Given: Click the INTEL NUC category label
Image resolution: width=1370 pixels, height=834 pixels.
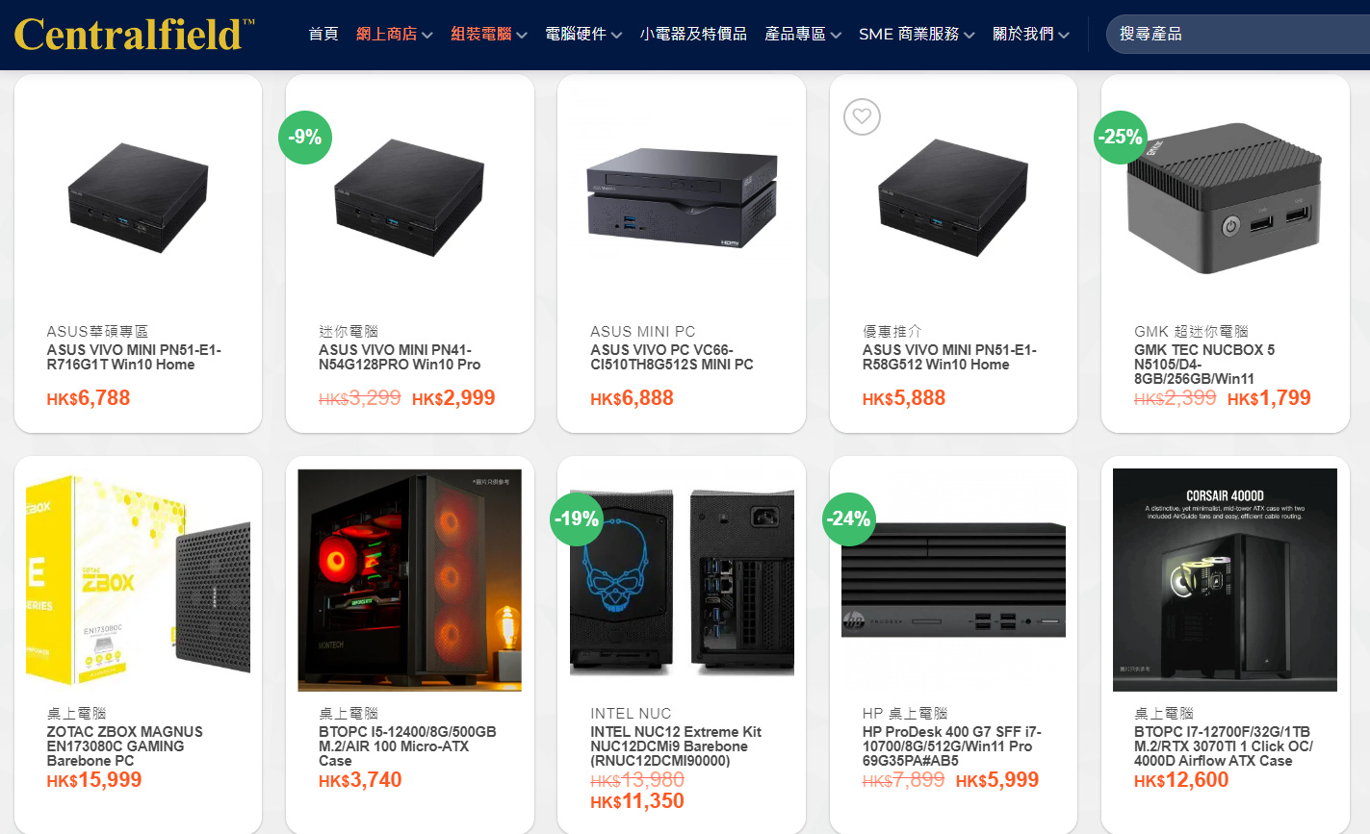Looking at the screenshot, I should tap(631, 713).
